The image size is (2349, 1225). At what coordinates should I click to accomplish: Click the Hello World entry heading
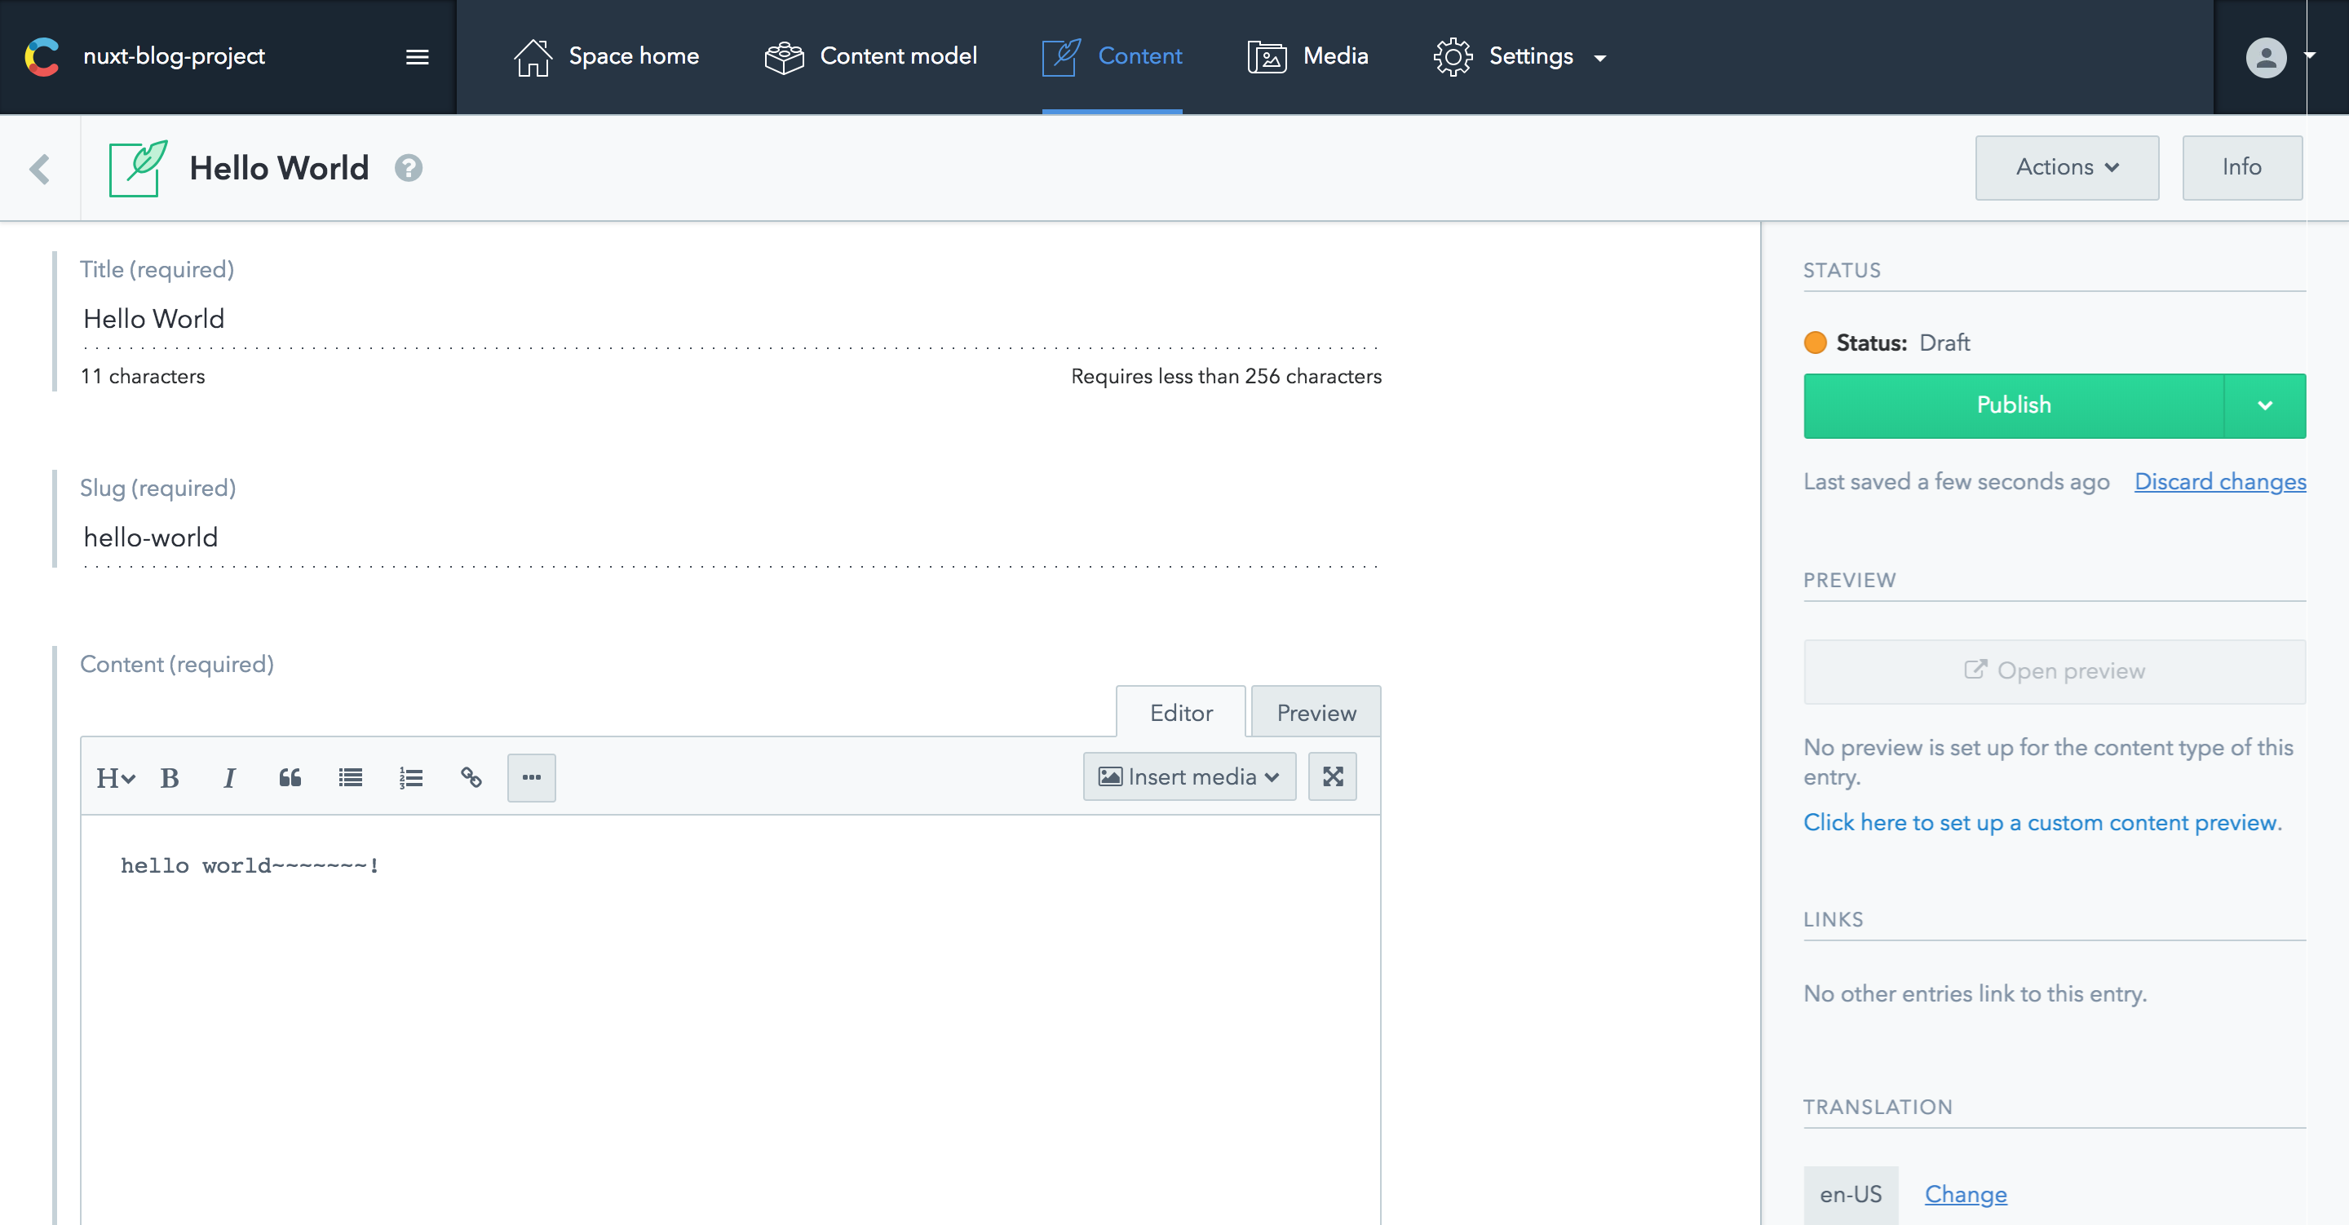tap(279, 169)
